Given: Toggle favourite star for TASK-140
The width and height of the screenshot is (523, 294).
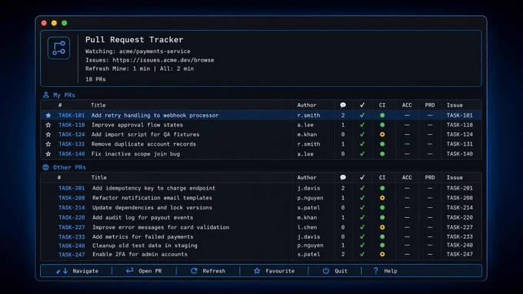Looking at the screenshot, I should coord(48,154).
